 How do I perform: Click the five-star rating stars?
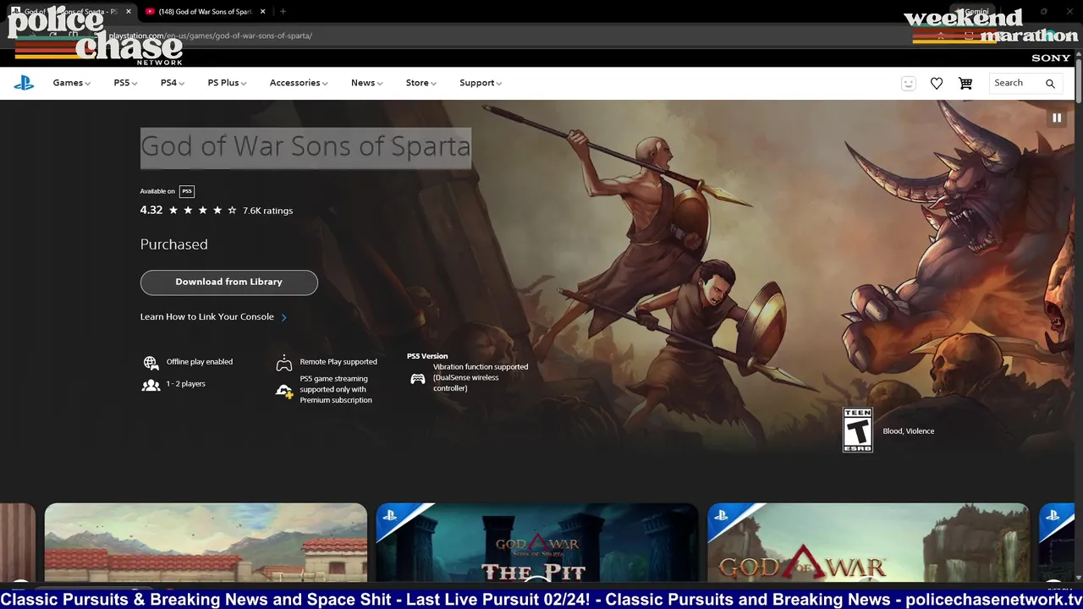(202, 211)
